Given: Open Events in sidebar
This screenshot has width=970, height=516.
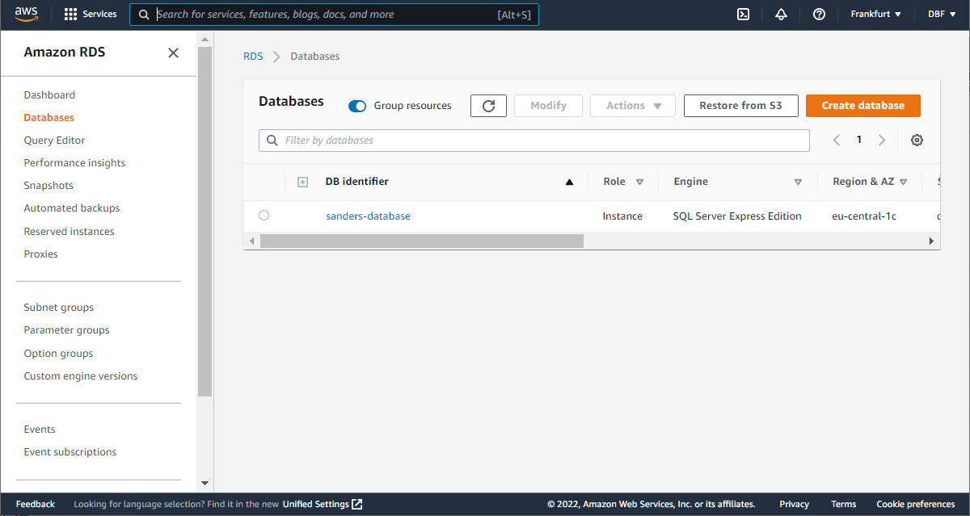Looking at the screenshot, I should [x=40, y=429].
